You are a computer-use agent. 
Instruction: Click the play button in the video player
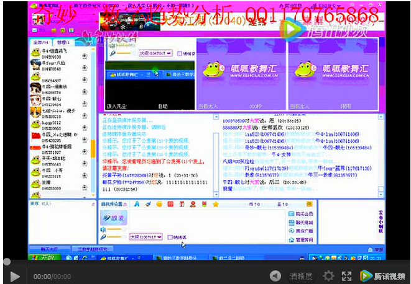[15, 276]
